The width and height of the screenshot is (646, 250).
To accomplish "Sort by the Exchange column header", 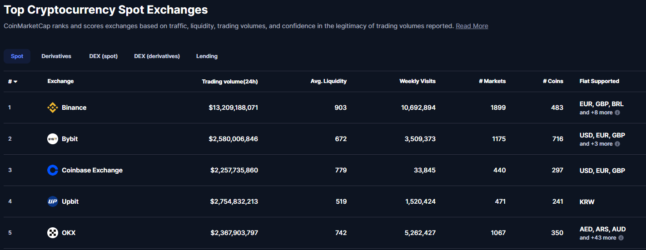I will pos(60,81).
